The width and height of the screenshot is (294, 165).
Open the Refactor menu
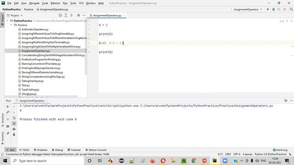click(x=56, y=3)
